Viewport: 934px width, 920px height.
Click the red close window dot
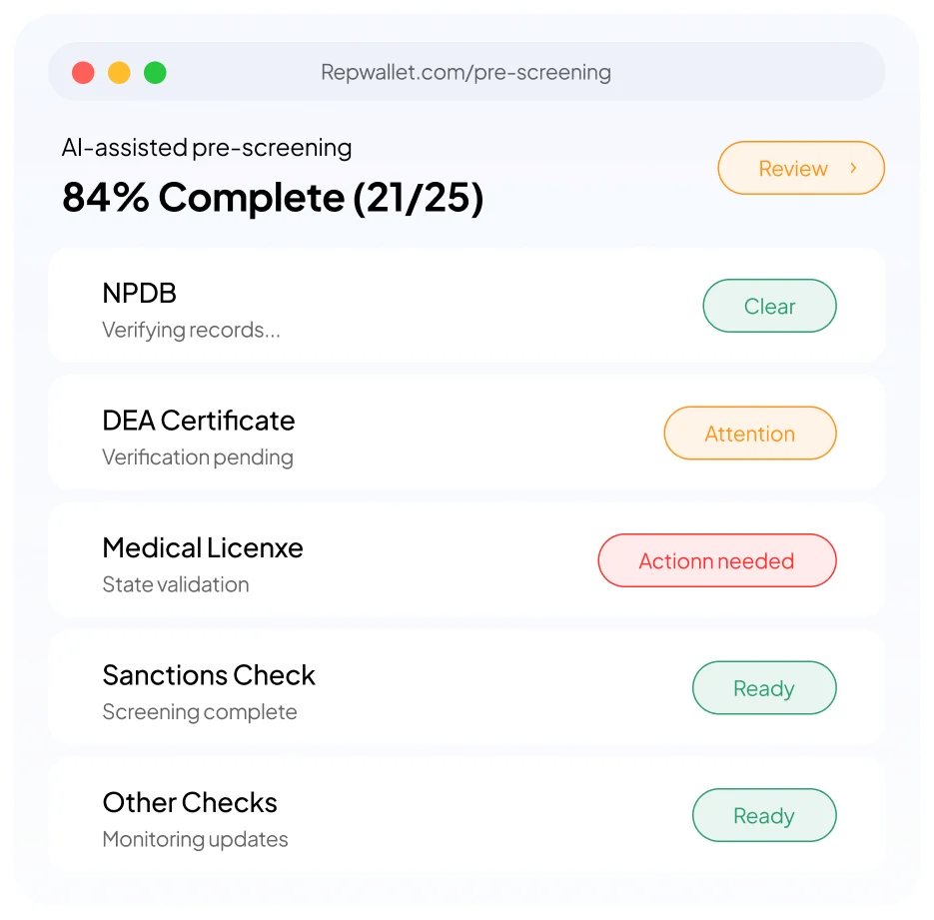coord(83,73)
